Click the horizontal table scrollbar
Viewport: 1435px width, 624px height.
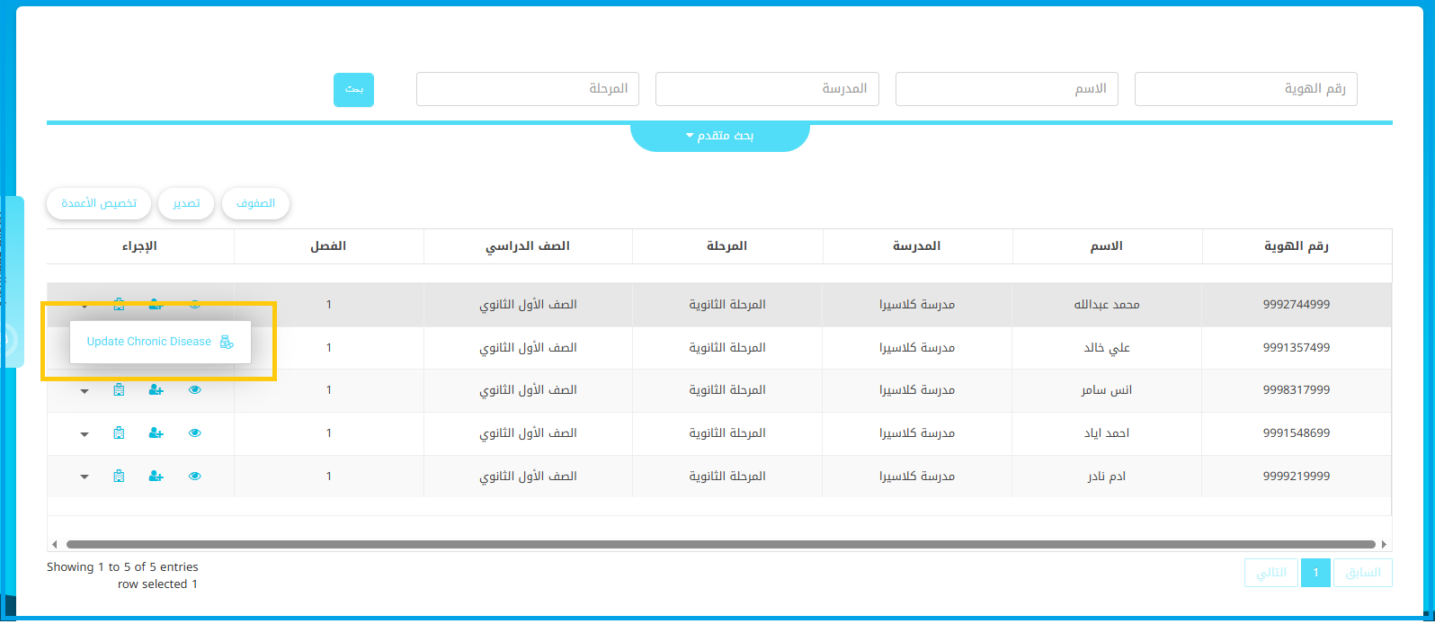point(719,544)
